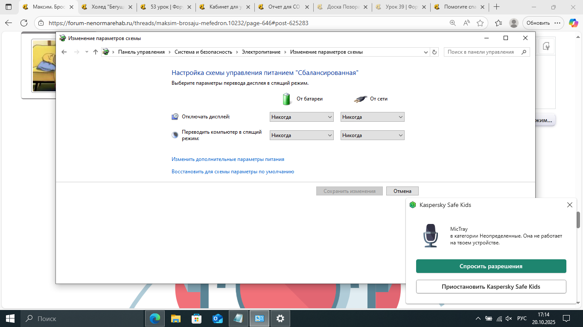The height and width of the screenshot is (327, 583).
Task: Open sleep mode plugged in dropdown
Action: 372,135
